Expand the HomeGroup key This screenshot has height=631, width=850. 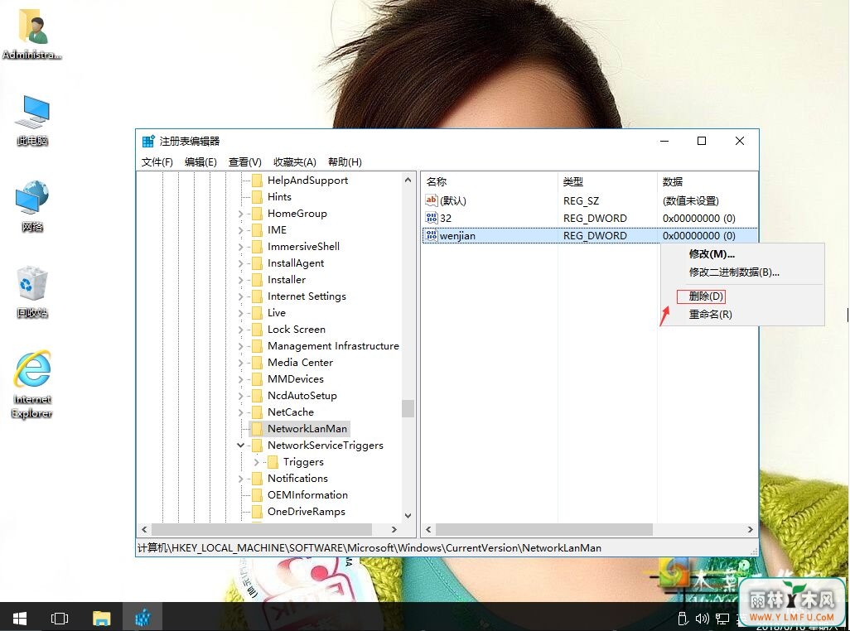(x=241, y=214)
